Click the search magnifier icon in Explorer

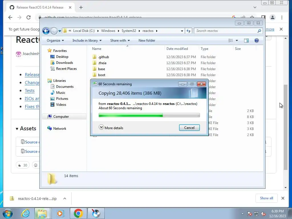259,31
